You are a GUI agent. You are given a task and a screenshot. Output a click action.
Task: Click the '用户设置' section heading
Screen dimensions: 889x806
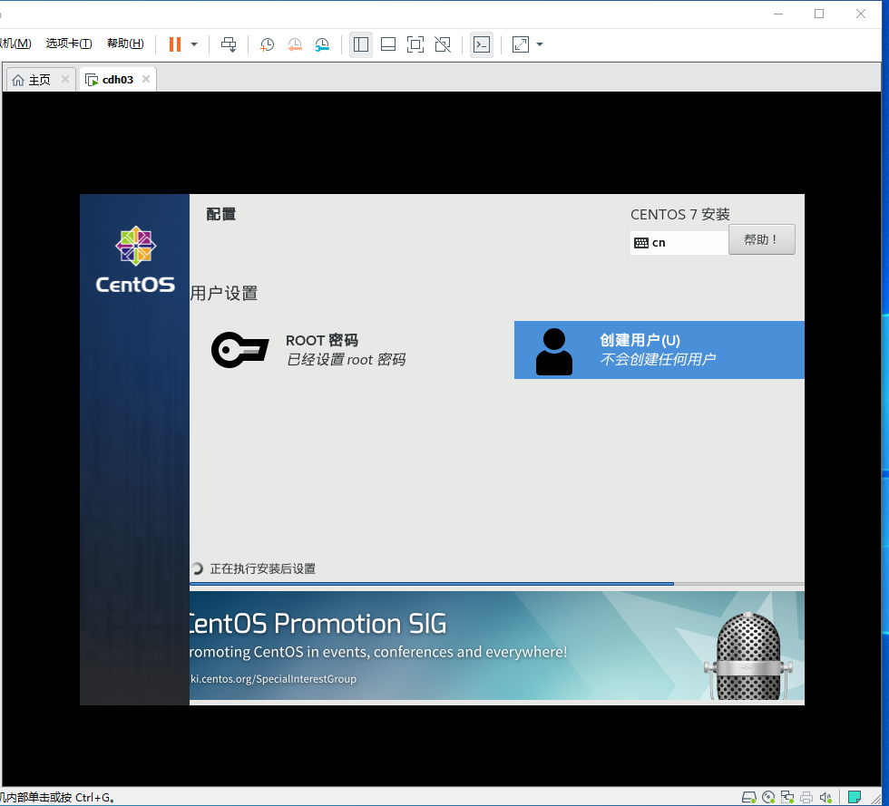pyautogui.click(x=224, y=293)
